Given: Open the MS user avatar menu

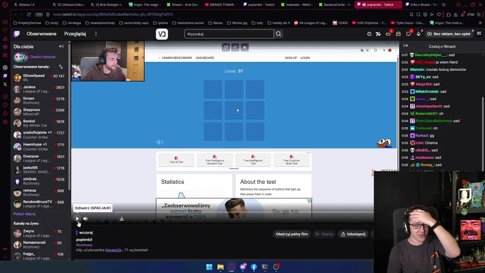Looking at the screenshot, I should [x=479, y=34].
